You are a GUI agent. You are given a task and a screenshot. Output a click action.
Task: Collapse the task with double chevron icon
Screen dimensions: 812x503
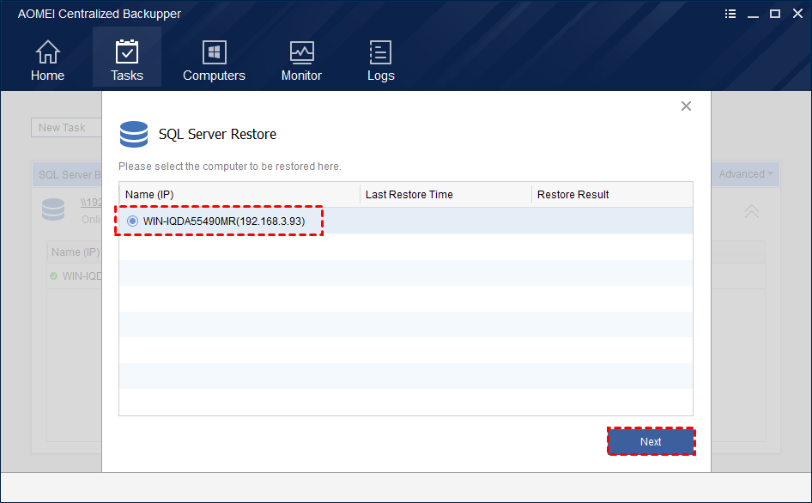coord(751,211)
